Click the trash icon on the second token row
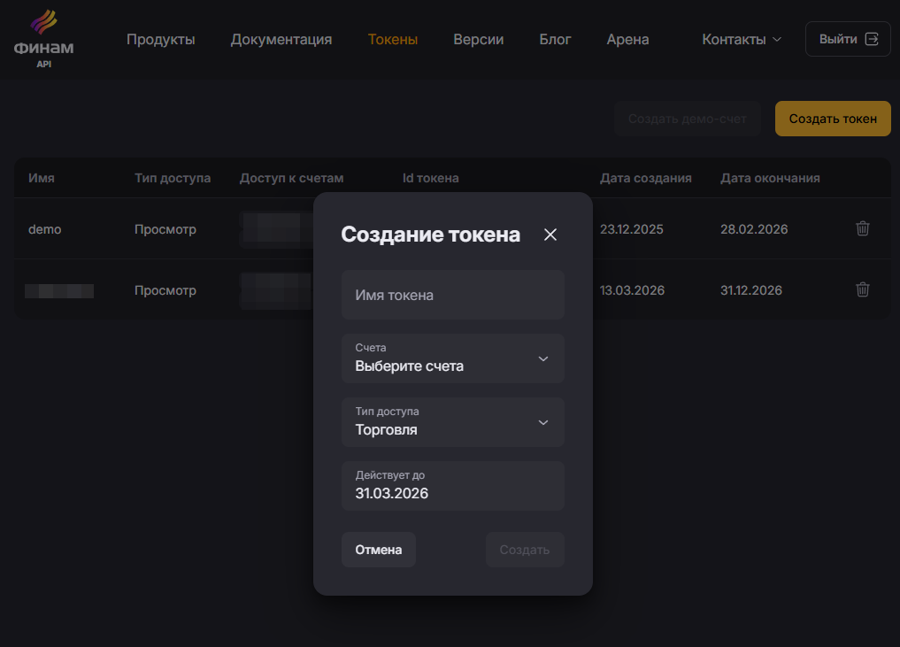This screenshot has width=900, height=647. click(x=862, y=289)
